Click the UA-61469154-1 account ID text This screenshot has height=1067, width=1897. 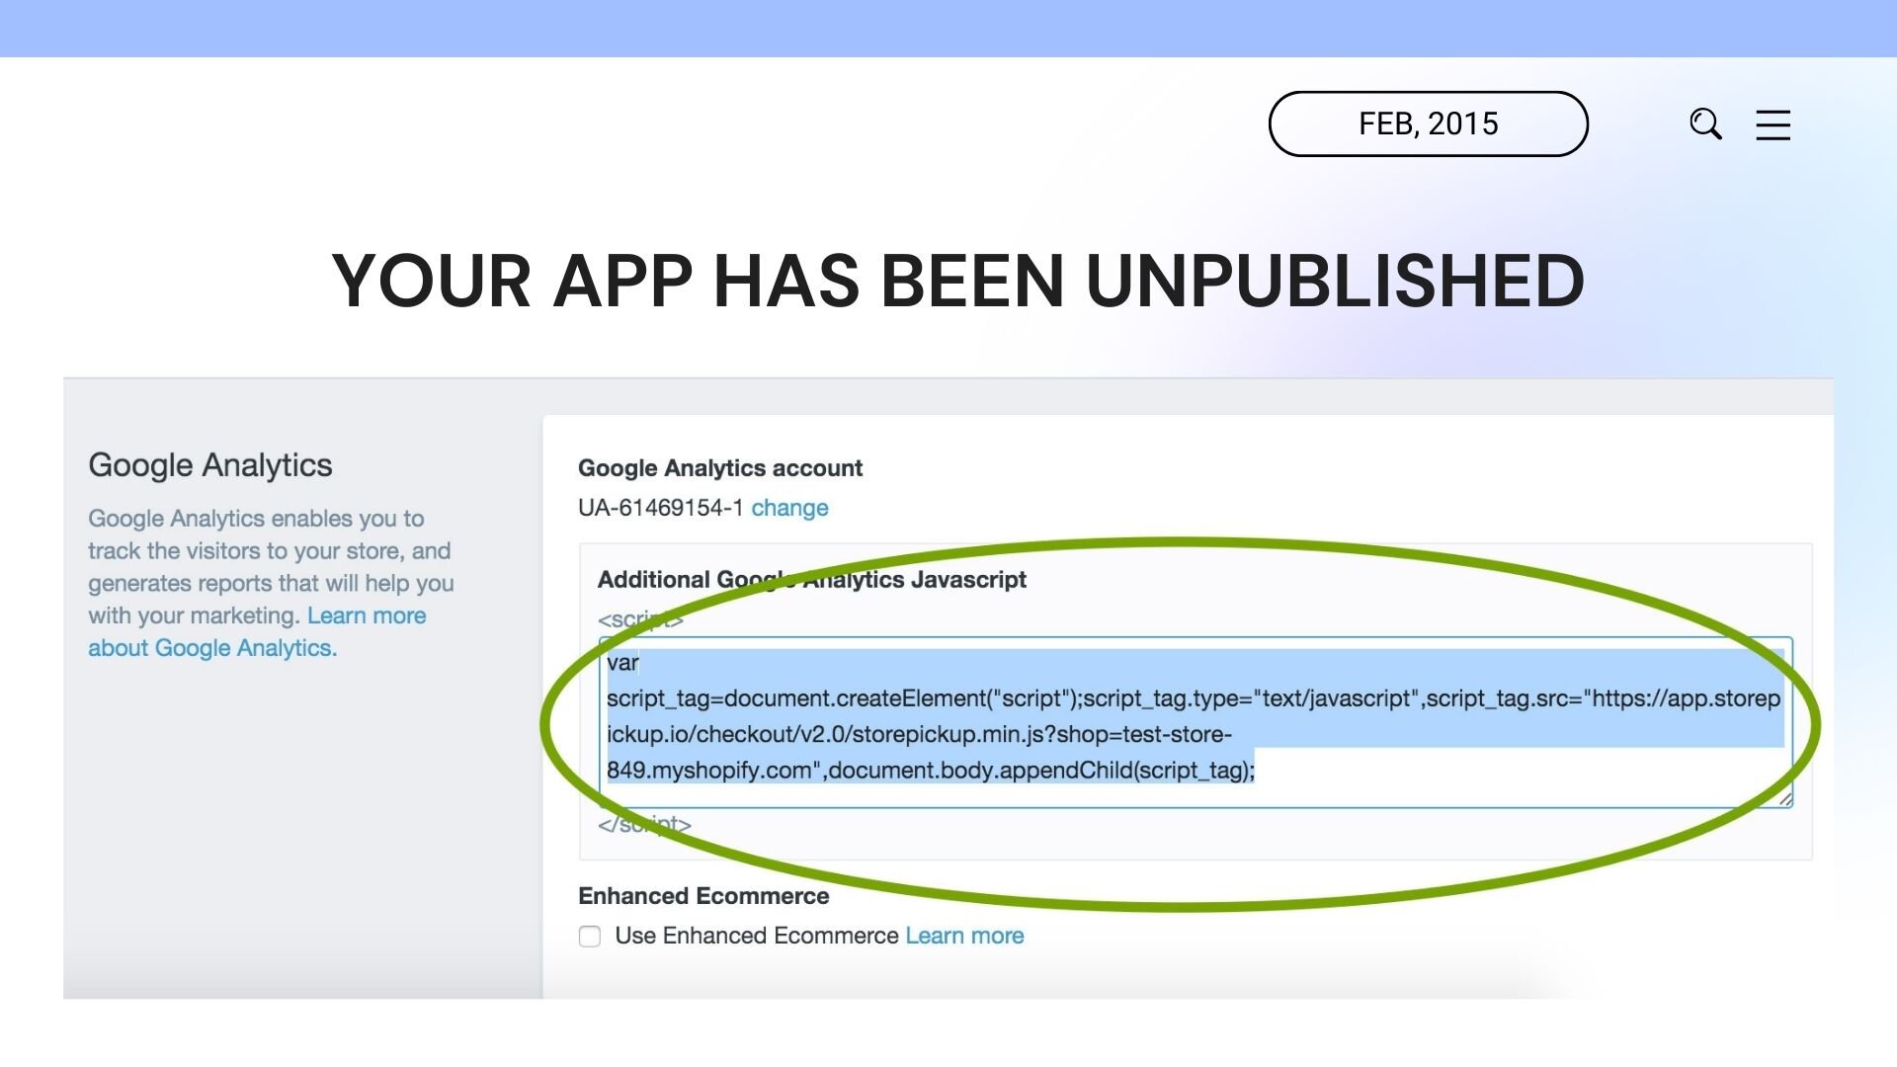point(660,508)
